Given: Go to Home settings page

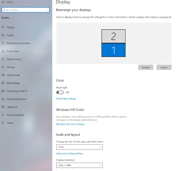Looking at the screenshot, I should tap(10, 2).
